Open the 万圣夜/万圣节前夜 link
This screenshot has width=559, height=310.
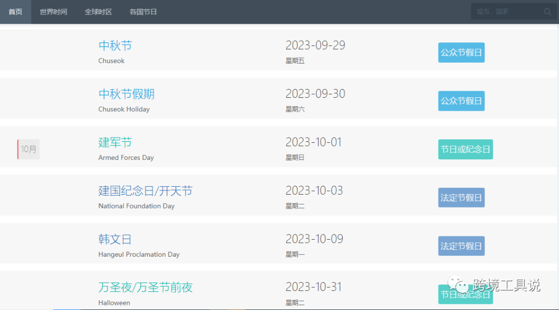point(145,287)
